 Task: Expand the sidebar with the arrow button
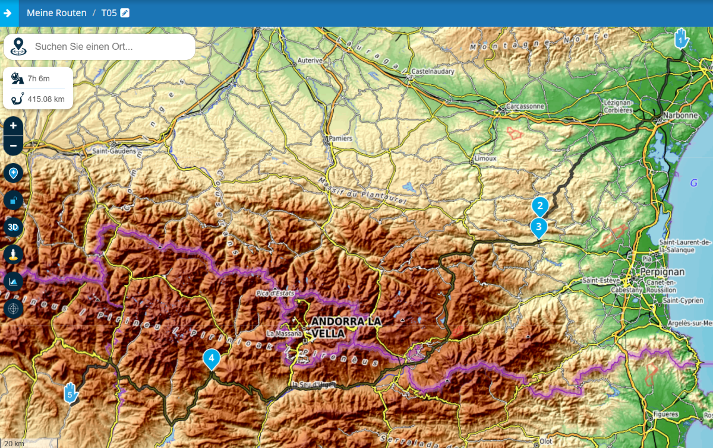click(8, 13)
